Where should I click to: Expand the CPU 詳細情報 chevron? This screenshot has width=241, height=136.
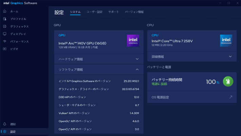point(230,56)
